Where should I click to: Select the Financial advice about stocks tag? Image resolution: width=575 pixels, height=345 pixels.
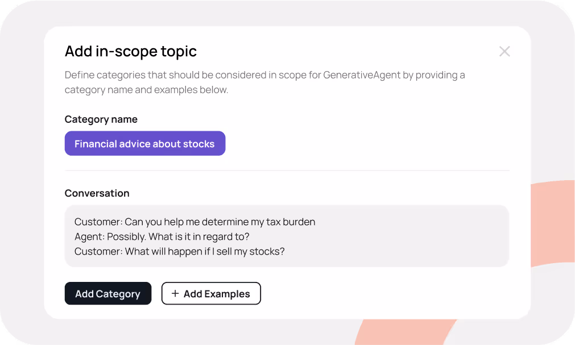click(144, 143)
